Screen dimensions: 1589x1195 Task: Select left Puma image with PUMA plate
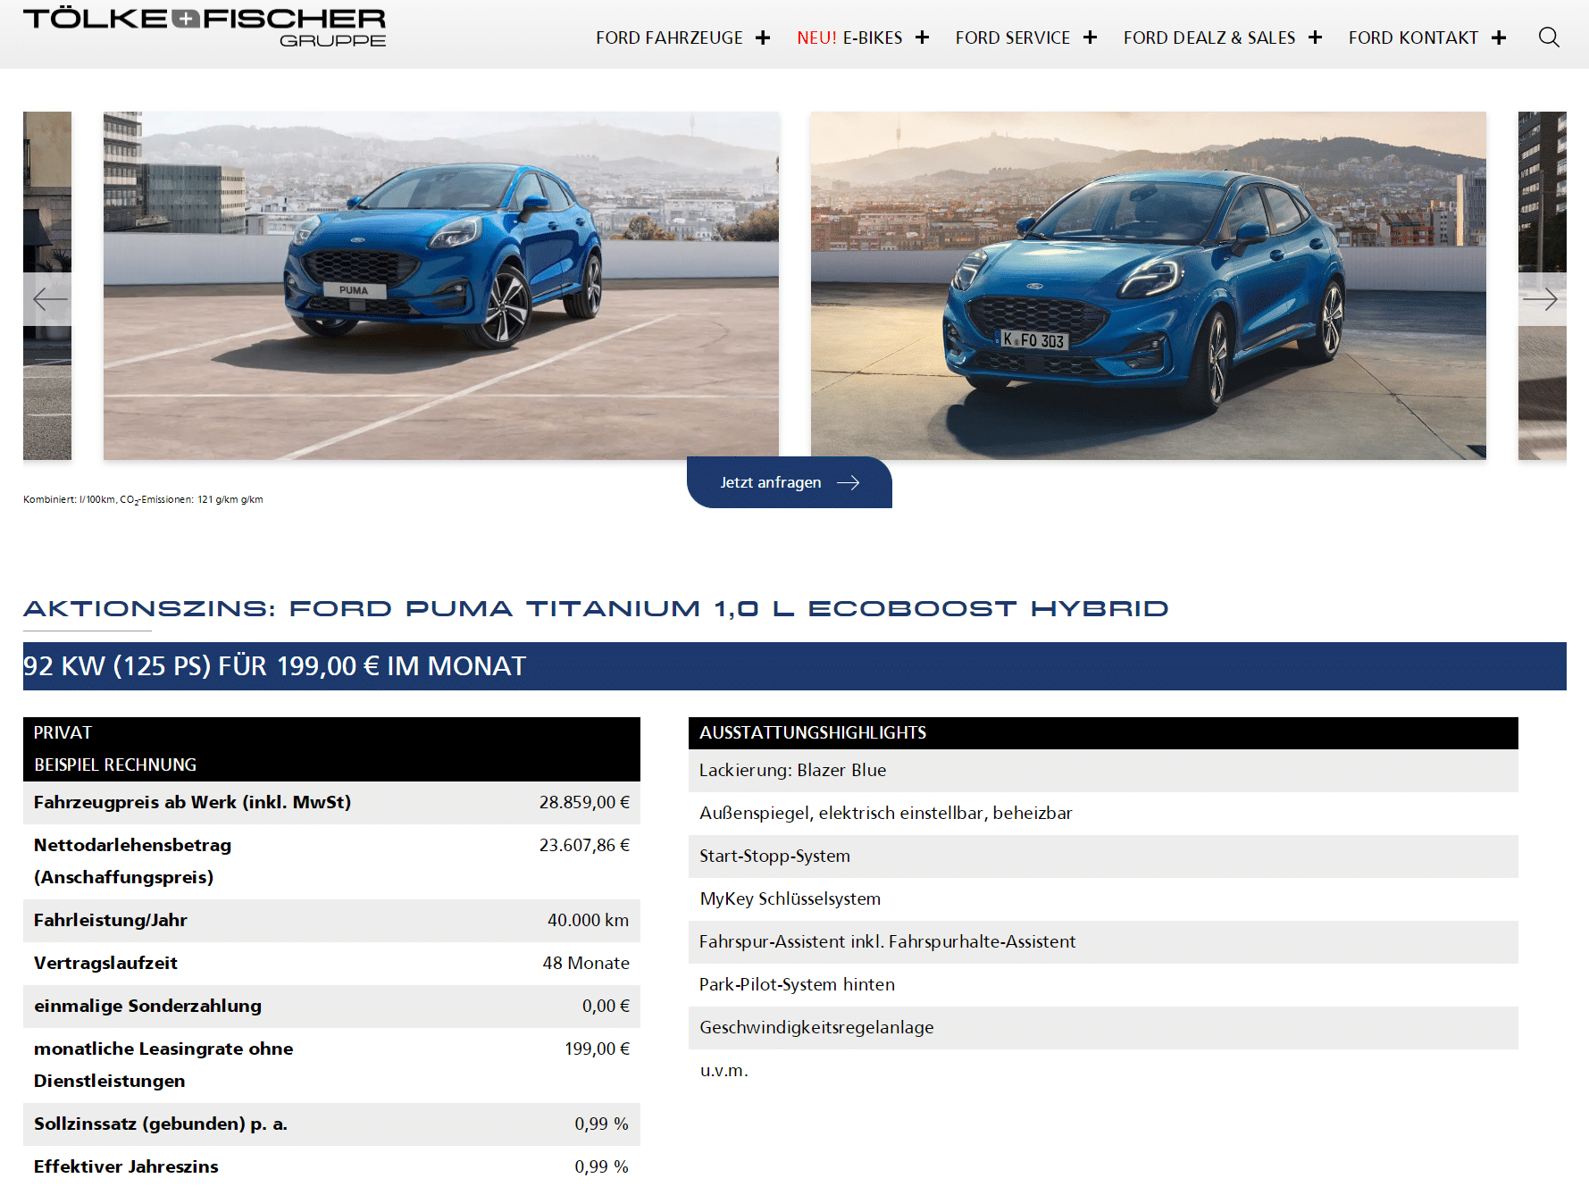pyautogui.click(x=441, y=286)
